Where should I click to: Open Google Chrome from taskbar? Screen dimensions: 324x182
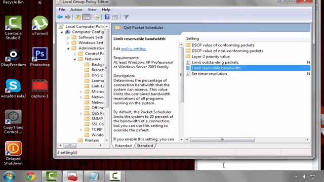click(x=30, y=176)
